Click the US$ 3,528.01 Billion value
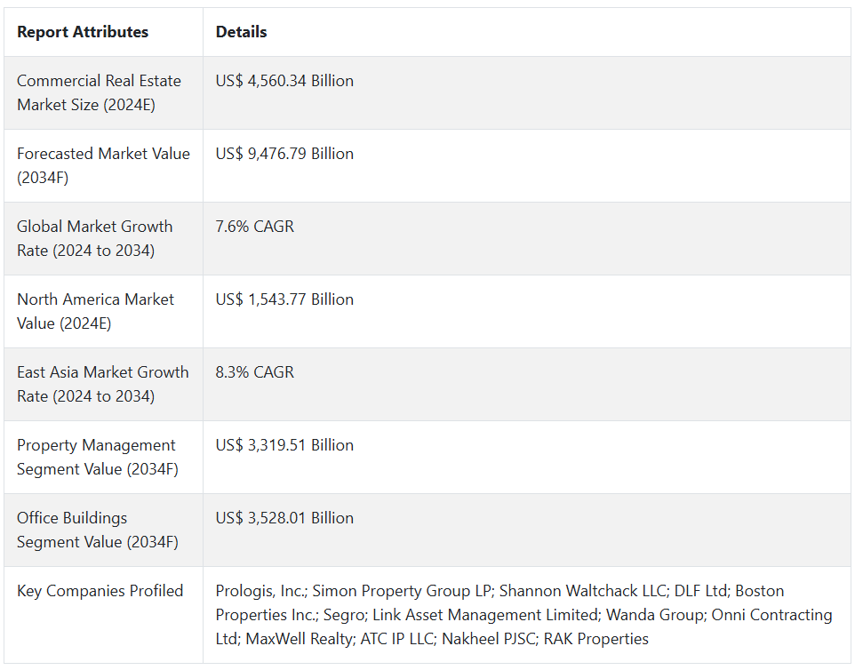Viewport: 855px width, 670px height. pos(284,518)
